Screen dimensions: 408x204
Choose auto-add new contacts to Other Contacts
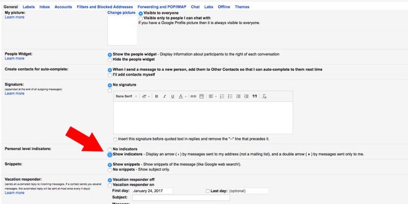tap(110, 70)
